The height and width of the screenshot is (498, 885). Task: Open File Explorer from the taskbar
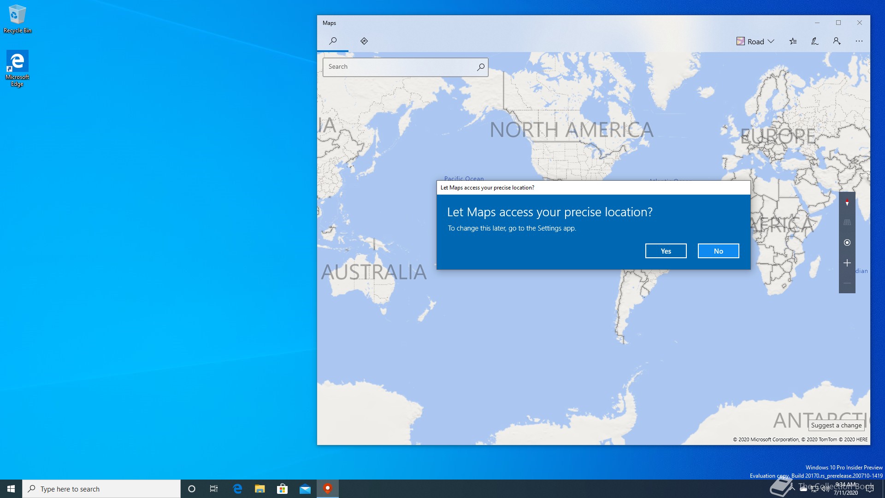coord(260,489)
